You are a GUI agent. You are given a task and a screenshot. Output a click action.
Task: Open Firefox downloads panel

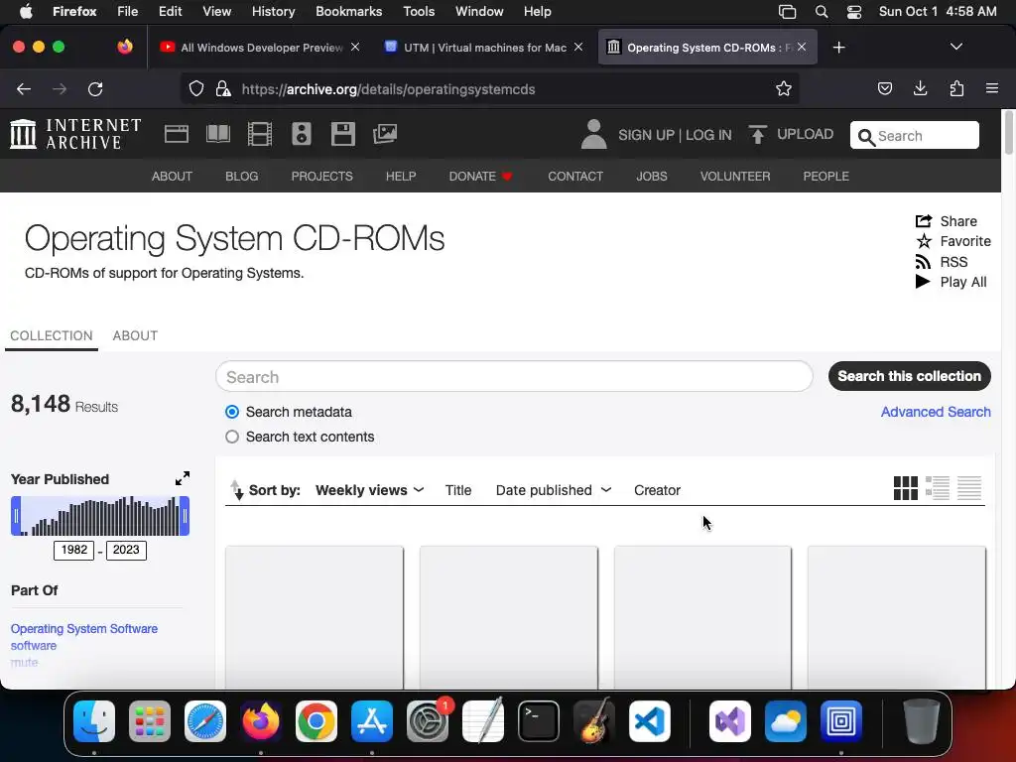point(920,88)
